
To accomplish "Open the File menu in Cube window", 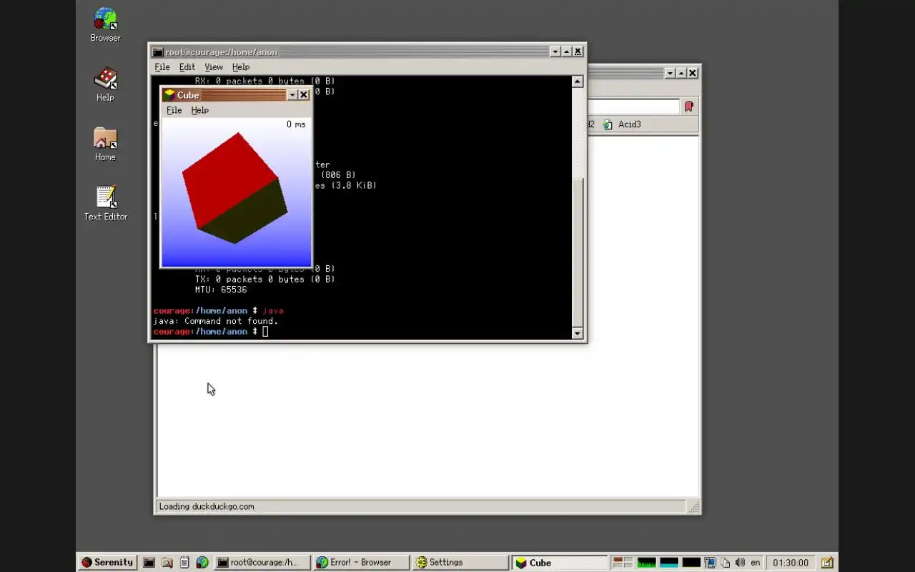I will tap(174, 110).
